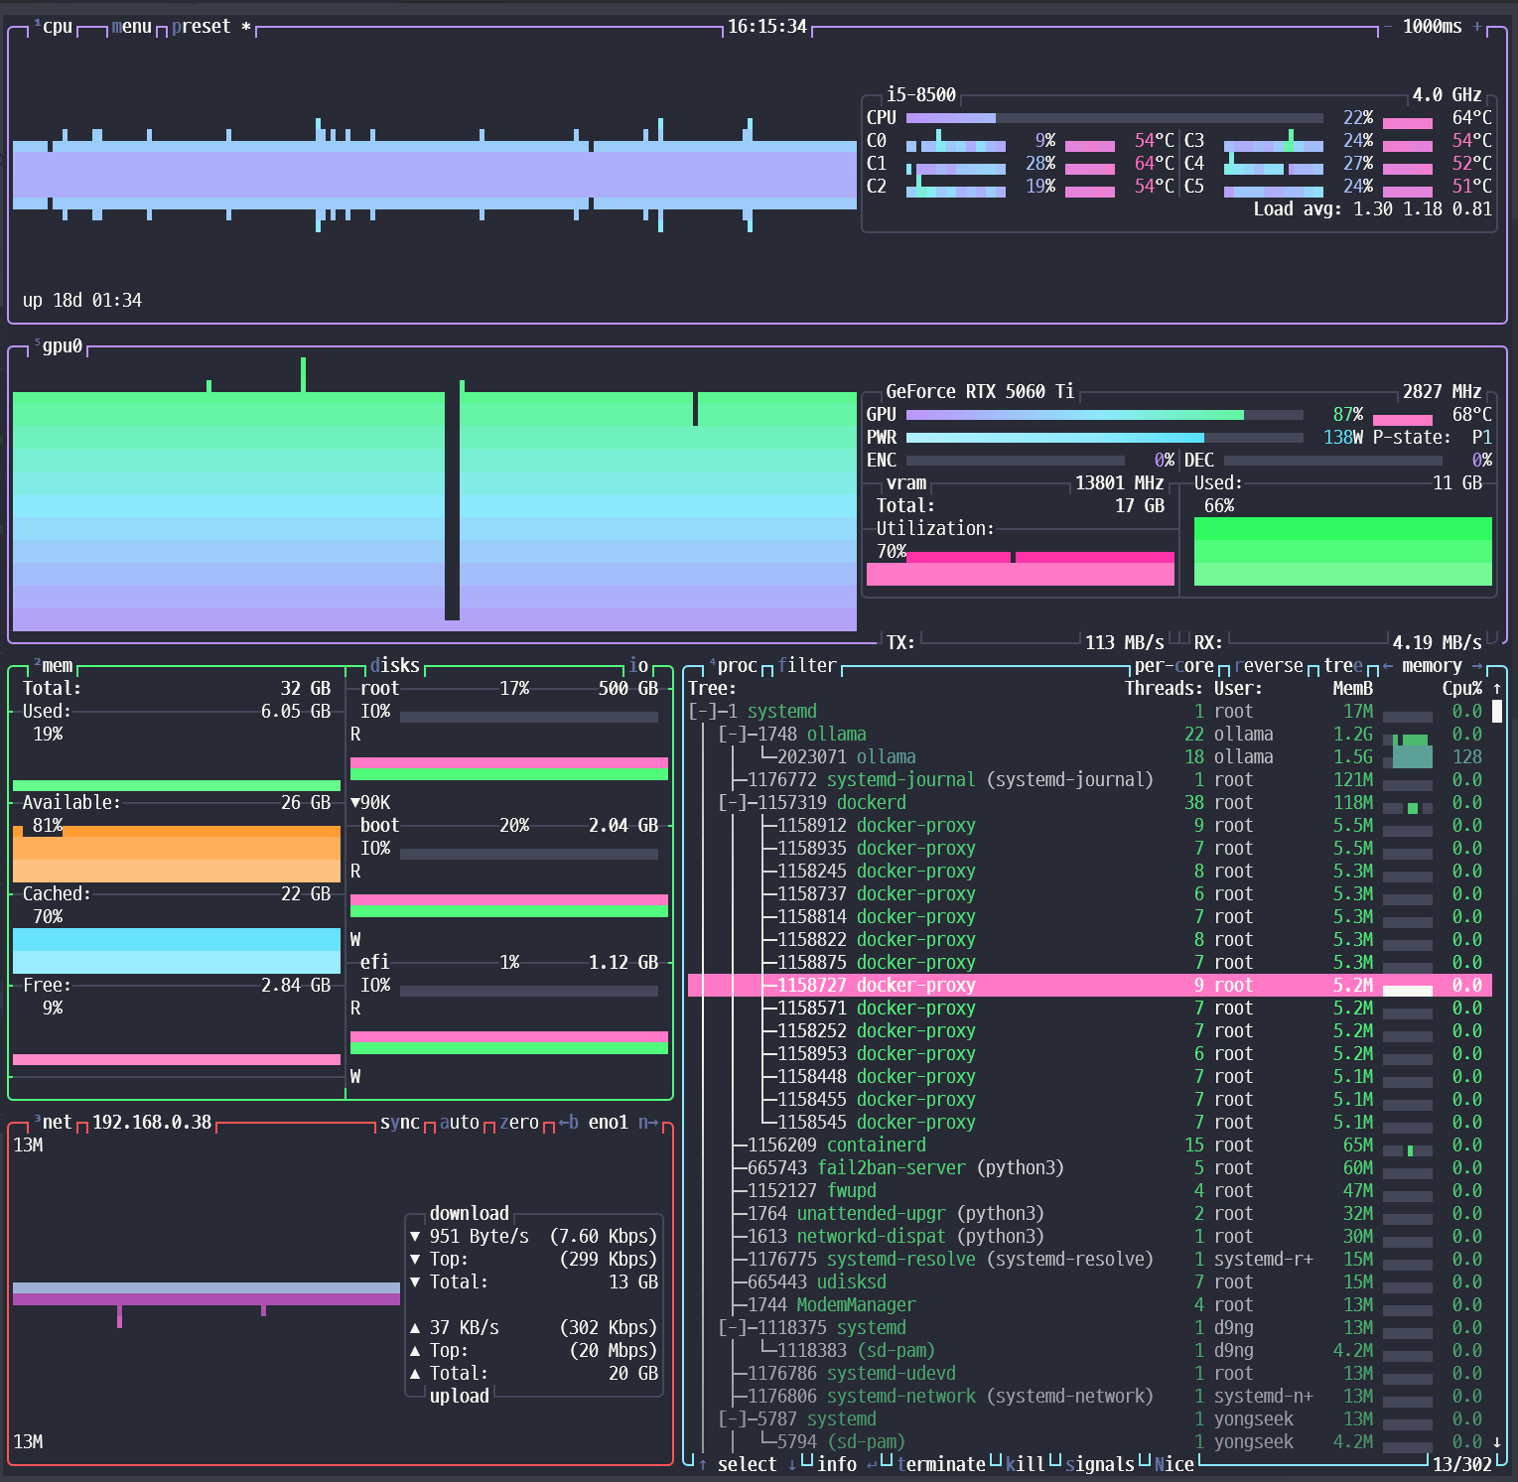Screen dimensions: 1518x1482
Task: Open the btop menu
Action: [132, 27]
